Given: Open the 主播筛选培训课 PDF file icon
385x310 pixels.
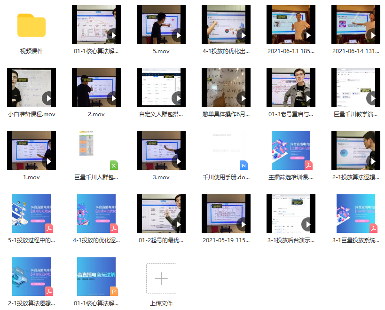Looking at the screenshot, I should pyautogui.click(x=291, y=150).
